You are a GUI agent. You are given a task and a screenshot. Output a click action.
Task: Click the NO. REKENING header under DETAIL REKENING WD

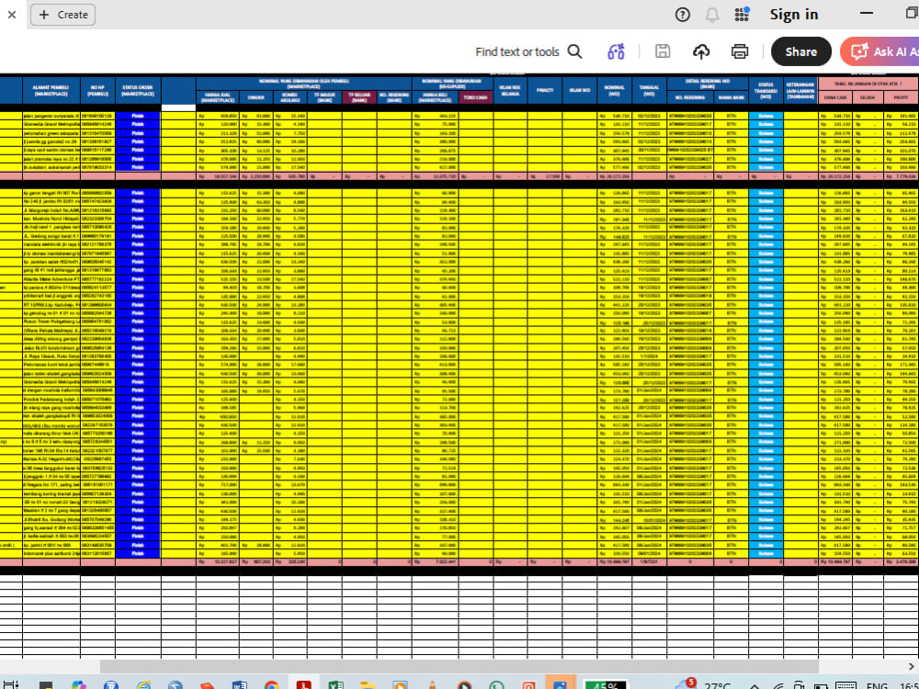[690, 98]
